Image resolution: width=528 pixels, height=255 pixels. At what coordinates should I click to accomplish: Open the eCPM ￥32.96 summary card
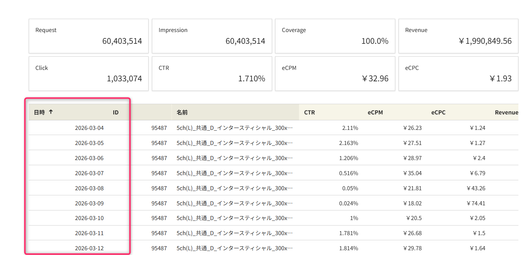pyautogui.click(x=335, y=74)
